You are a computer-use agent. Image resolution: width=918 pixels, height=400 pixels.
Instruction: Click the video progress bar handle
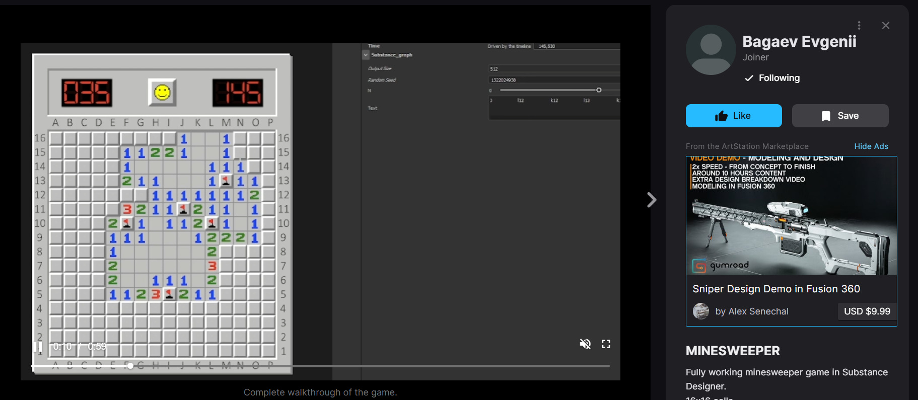pyautogui.click(x=130, y=366)
